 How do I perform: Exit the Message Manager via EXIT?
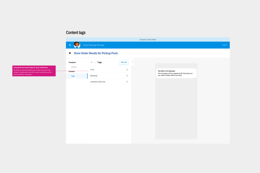(x=225, y=45)
